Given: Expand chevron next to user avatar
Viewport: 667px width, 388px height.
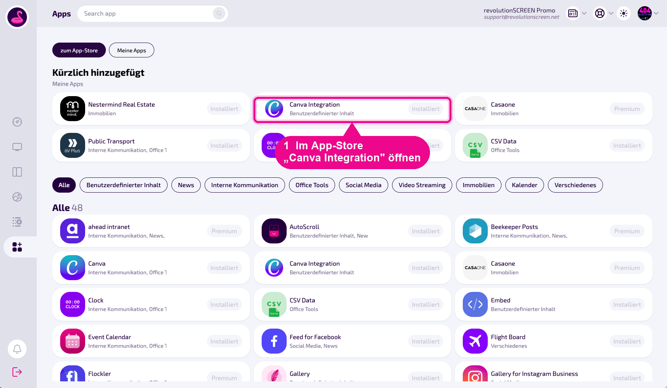Looking at the screenshot, I should pyautogui.click(x=656, y=13).
